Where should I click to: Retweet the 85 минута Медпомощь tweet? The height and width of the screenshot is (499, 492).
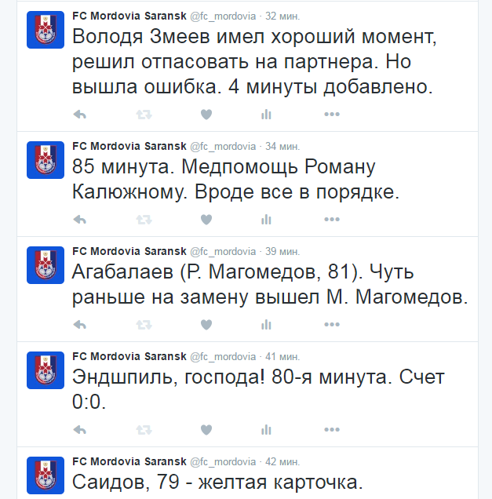[x=144, y=219]
